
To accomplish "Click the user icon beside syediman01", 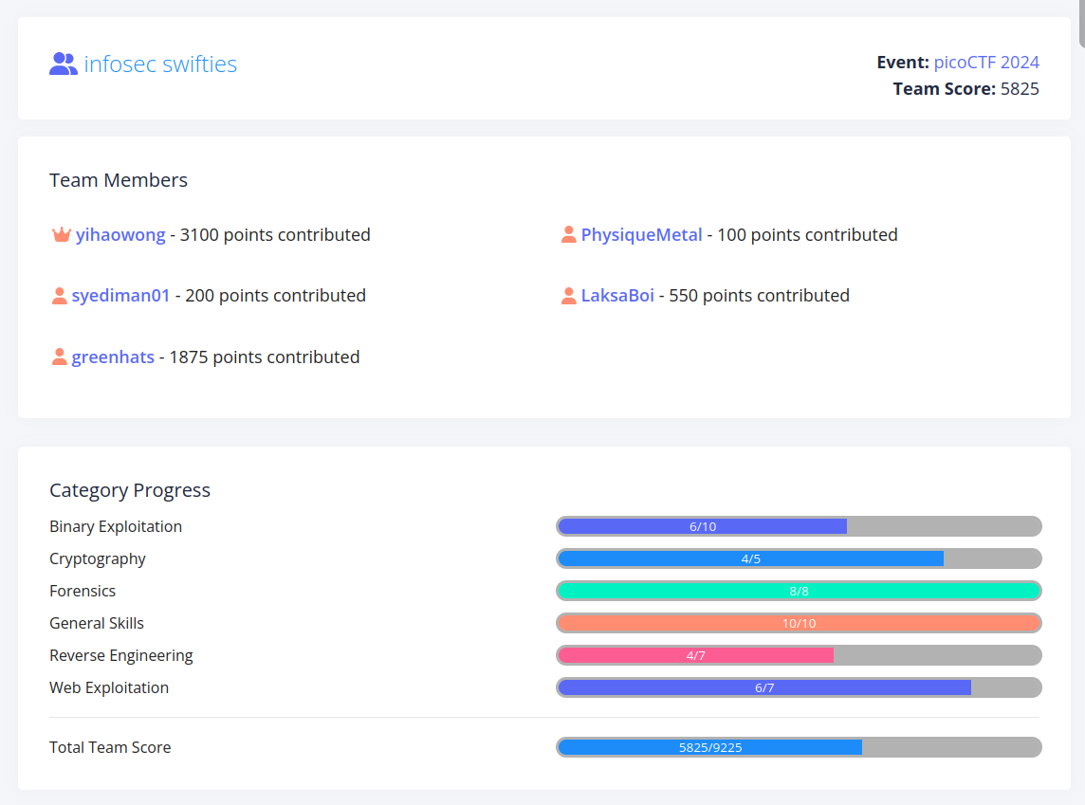I will 60,296.
